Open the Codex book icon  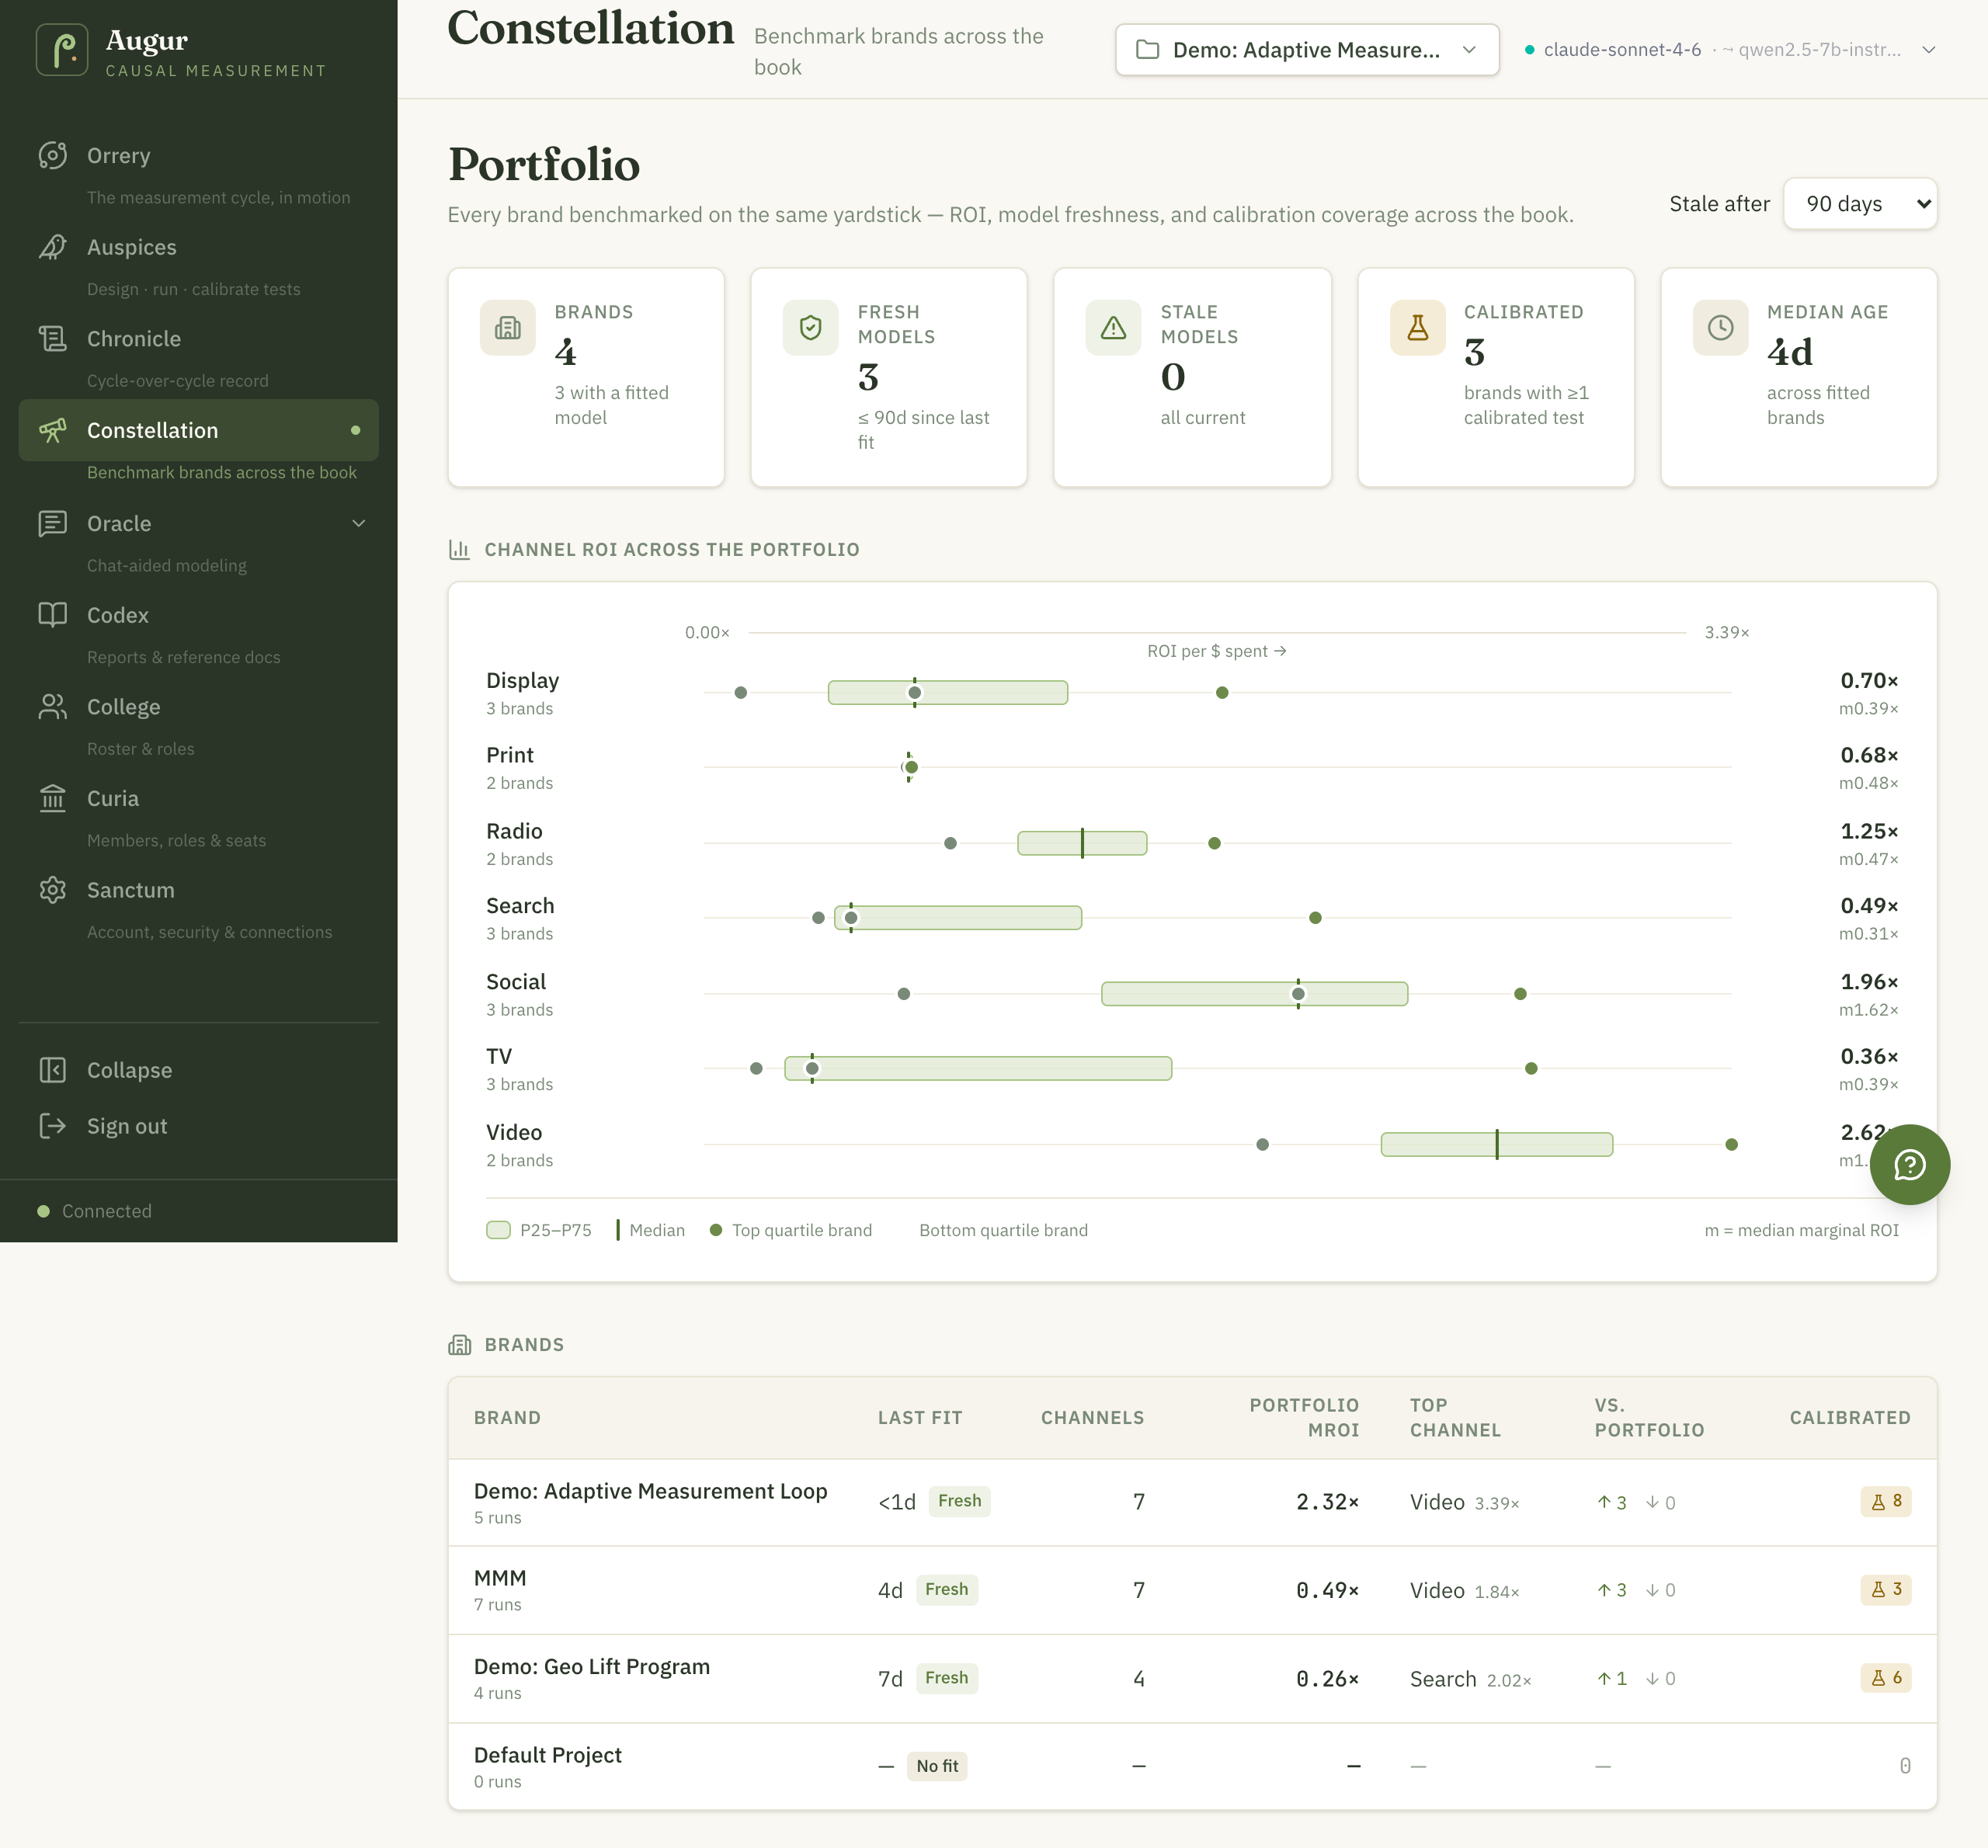[53, 615]
